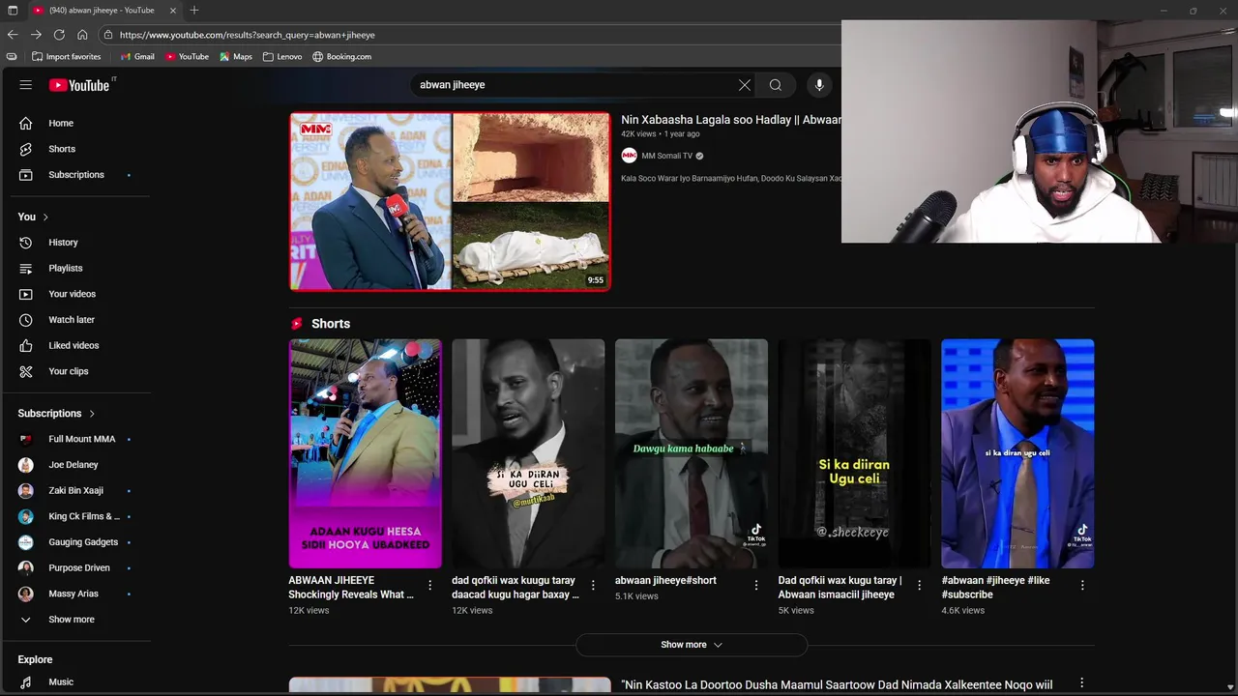Click the browser home icon

[x=82, y=35]
